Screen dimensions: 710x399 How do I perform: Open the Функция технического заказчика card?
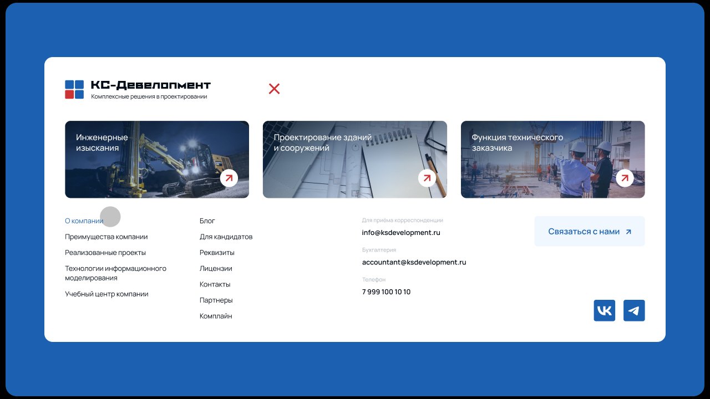(553, 160)
